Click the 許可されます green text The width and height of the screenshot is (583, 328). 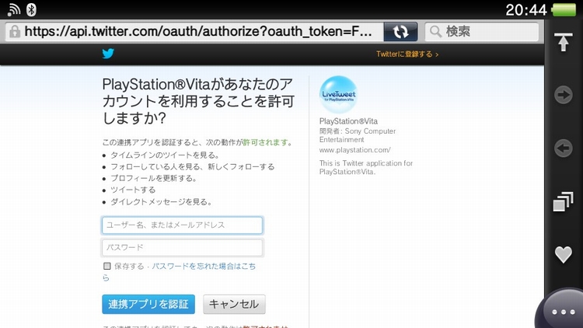point(266,142)
